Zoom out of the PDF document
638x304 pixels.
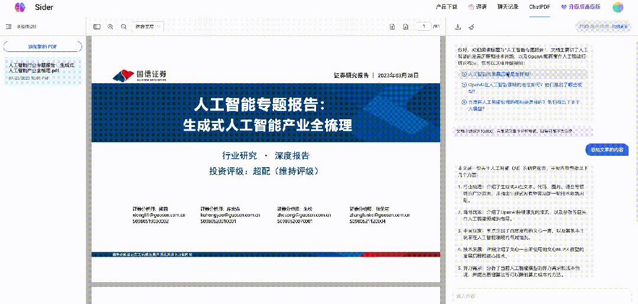point(123,27)
